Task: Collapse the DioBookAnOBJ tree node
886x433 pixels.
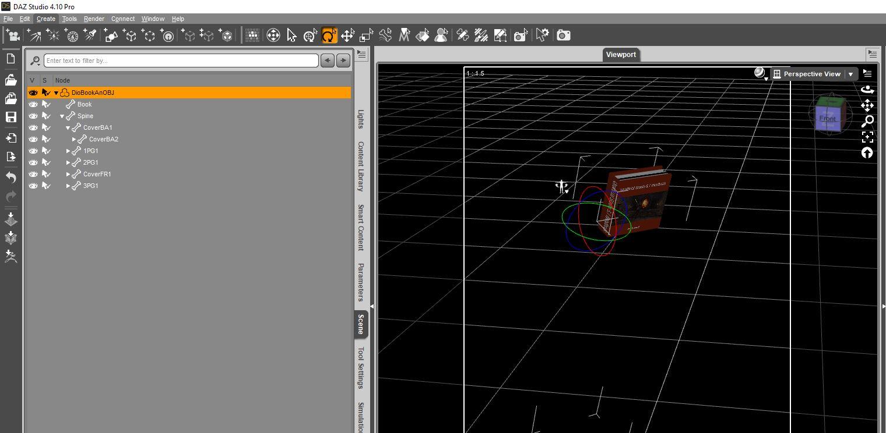Action: pos(57,93)
